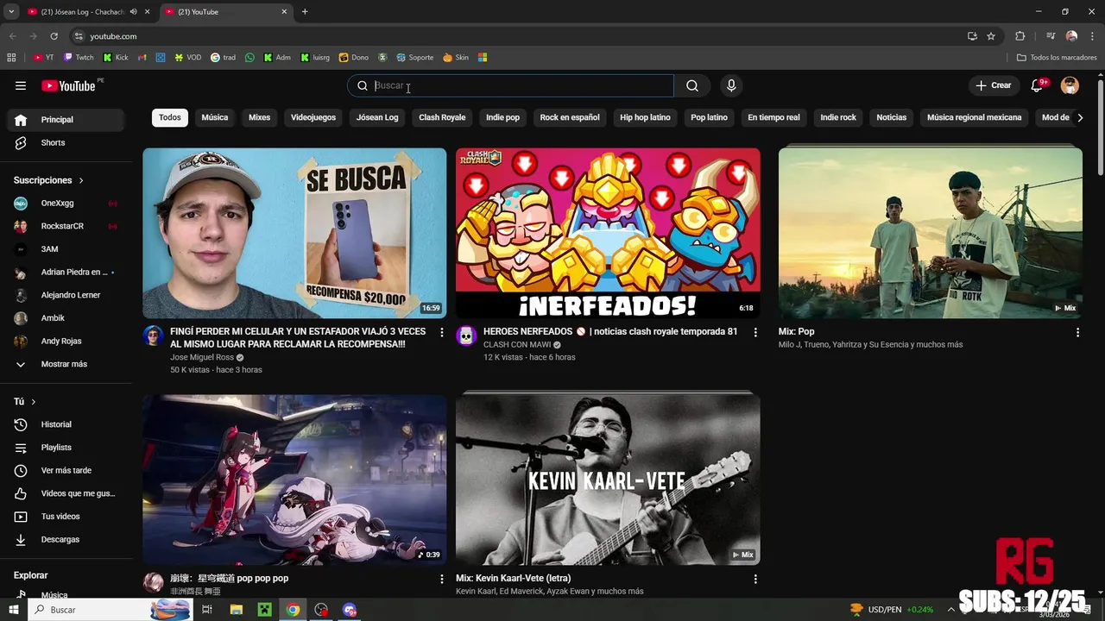The height and width of the screenshot is (621, 1105).
Task: Open Tus videos in sidebar
Action: pos(66,517)
